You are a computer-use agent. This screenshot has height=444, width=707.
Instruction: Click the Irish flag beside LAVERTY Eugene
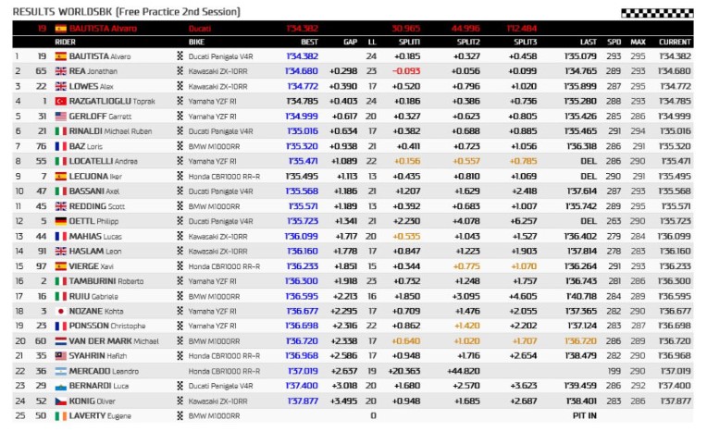coord(60,416)
